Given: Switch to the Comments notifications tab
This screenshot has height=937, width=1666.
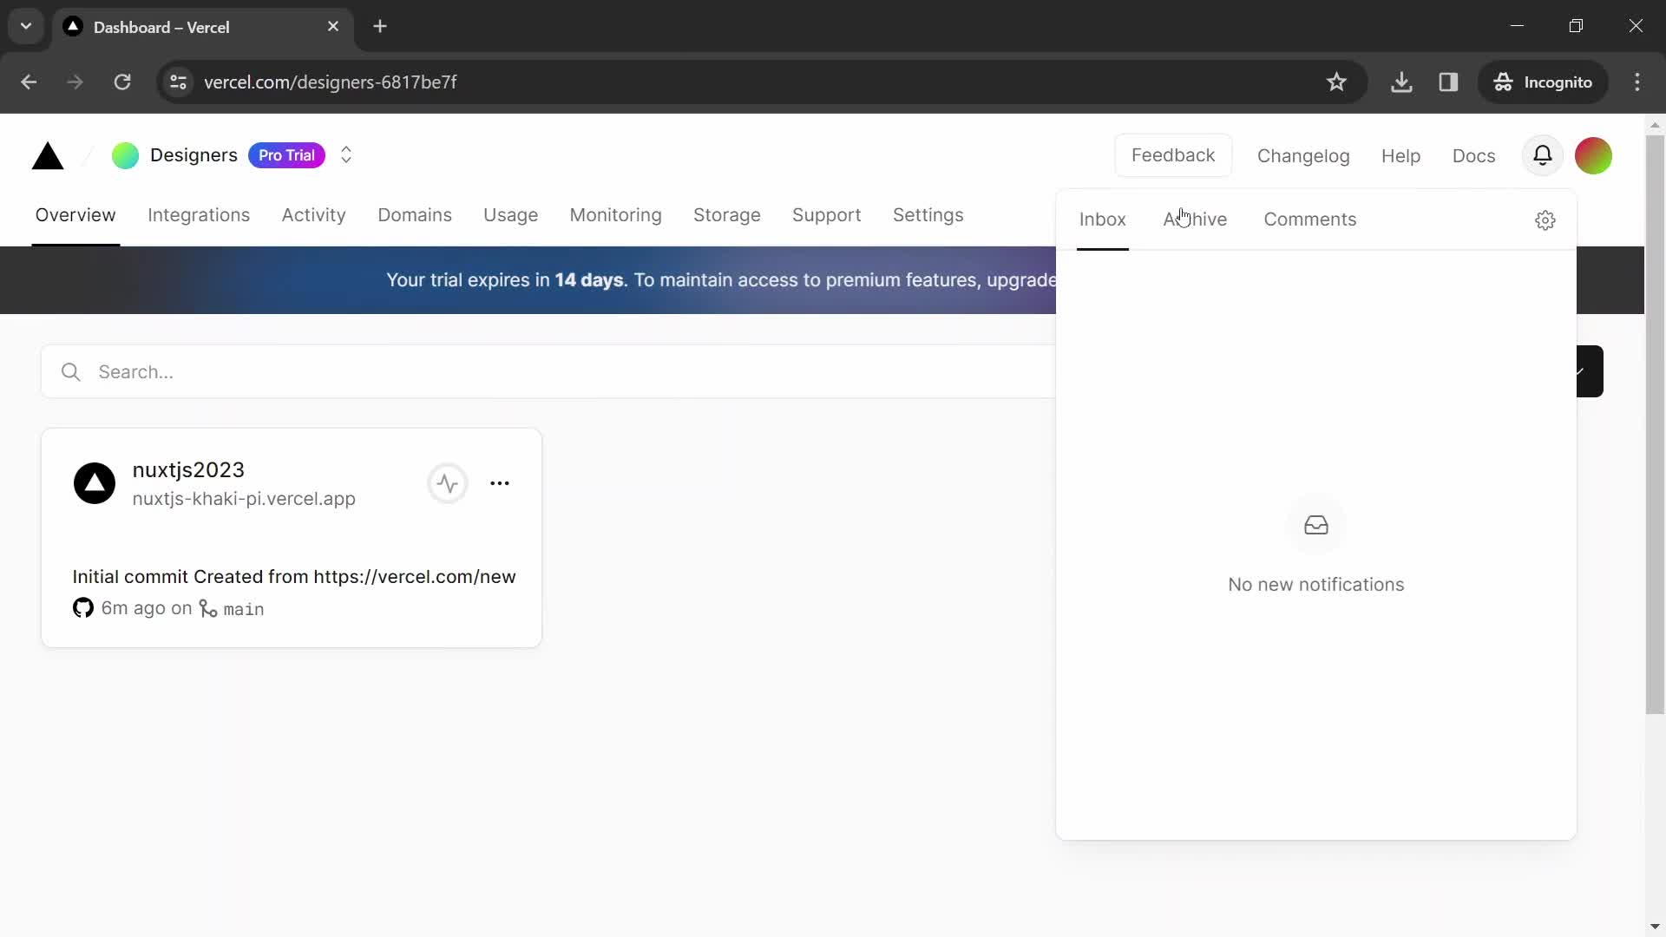Looking at the screenshot, I should pos(1310,219).
